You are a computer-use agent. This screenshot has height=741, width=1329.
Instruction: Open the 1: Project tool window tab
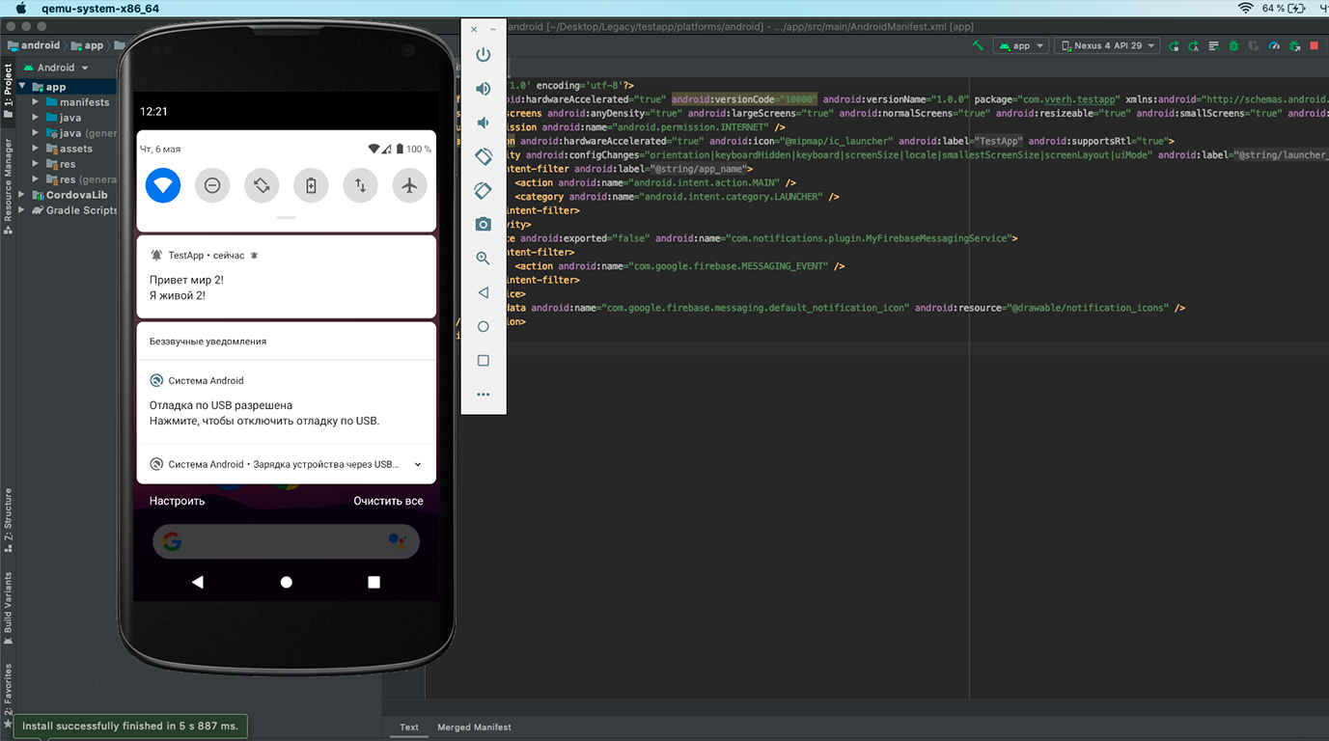click(8, 92)
